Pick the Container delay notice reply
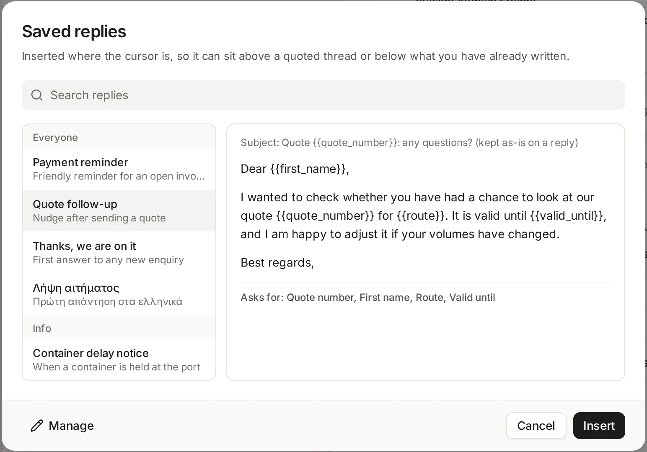 click(x=119, y=360)
